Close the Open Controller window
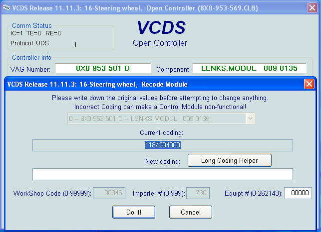This screenshot has height=232, width=321. click(312, 8)
